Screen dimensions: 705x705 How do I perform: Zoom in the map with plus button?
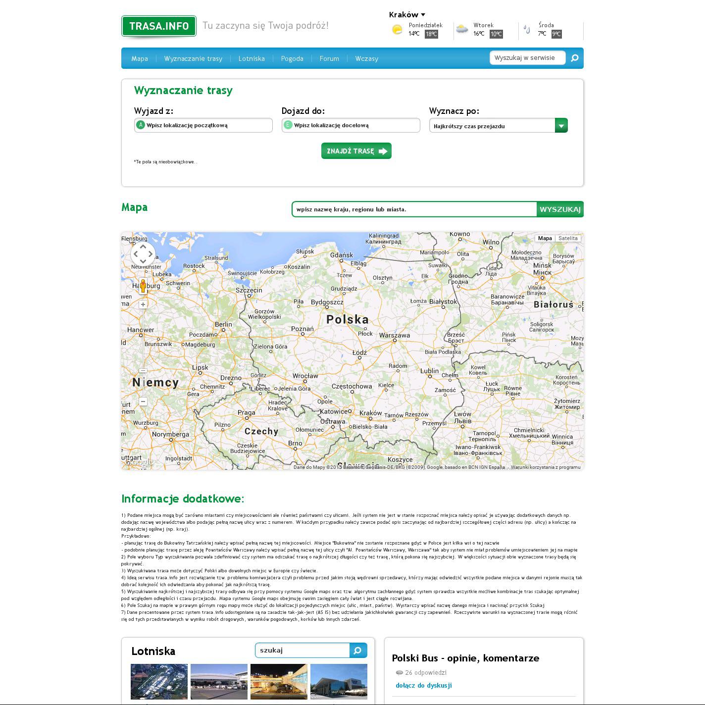143,304
